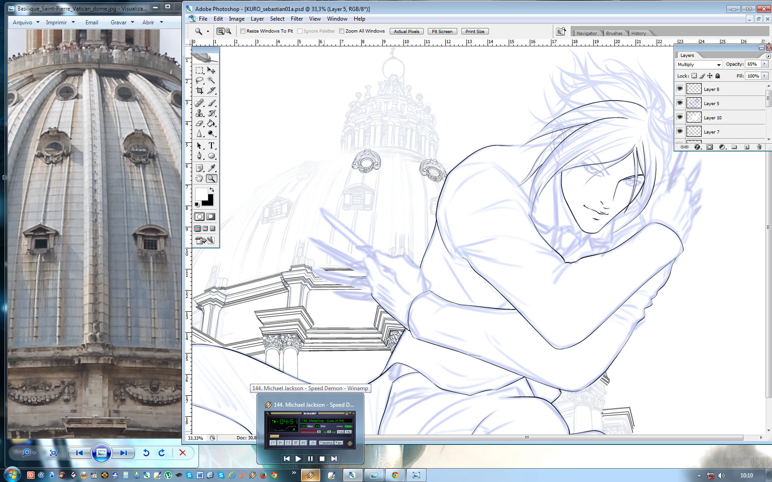
Task: Create a new layer via Layers panel icon
Action: (747, 147)
